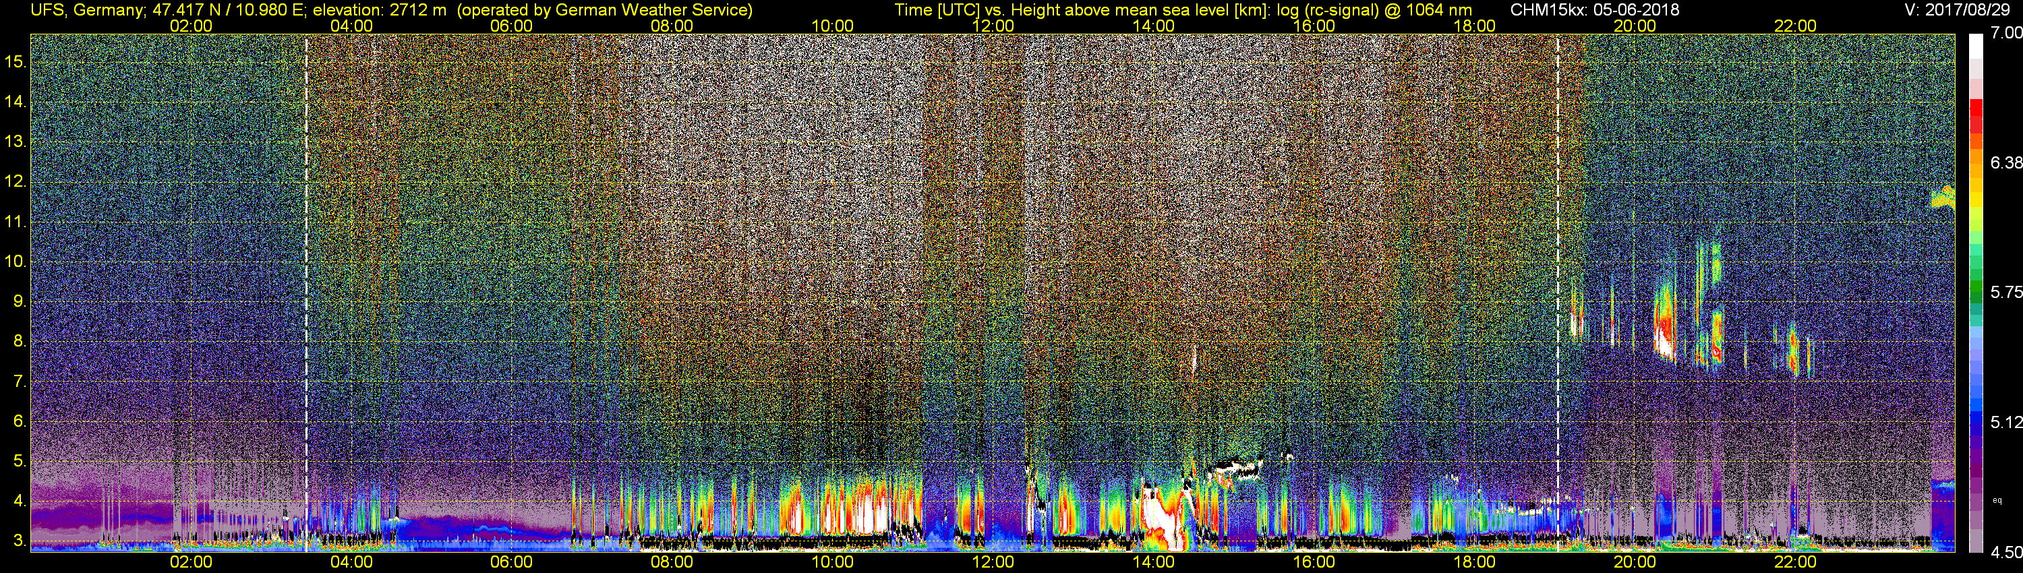Click the small "eq" label beside the colour scale
The width and height of the screenshot is (2023, 573).
(x=1997, y=500)
